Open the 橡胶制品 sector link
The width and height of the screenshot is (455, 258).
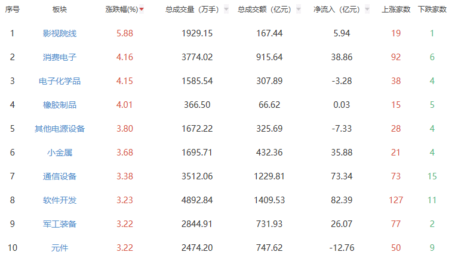pyautogui.click(x=60, y=105)
